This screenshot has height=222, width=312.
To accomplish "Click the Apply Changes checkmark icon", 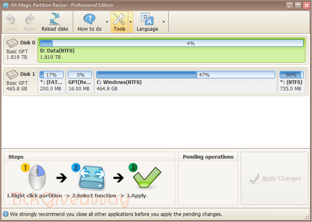I will point(254,178).
